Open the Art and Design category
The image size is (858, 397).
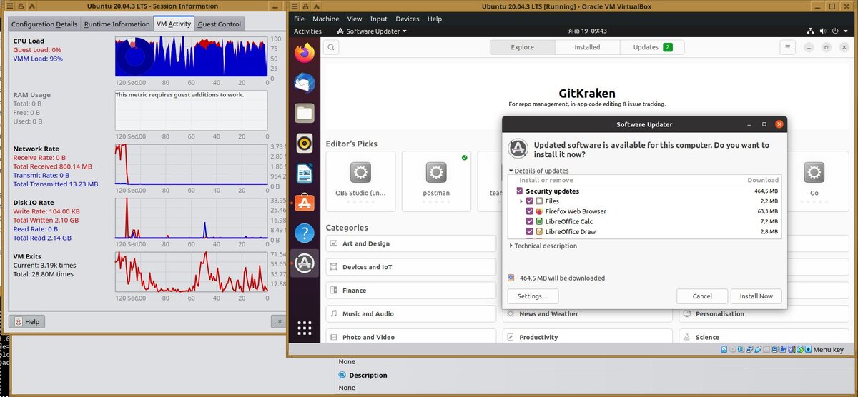(410, 243)
